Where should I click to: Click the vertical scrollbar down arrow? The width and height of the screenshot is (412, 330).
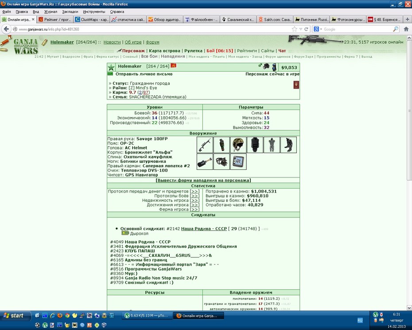(x=409, y=308)
